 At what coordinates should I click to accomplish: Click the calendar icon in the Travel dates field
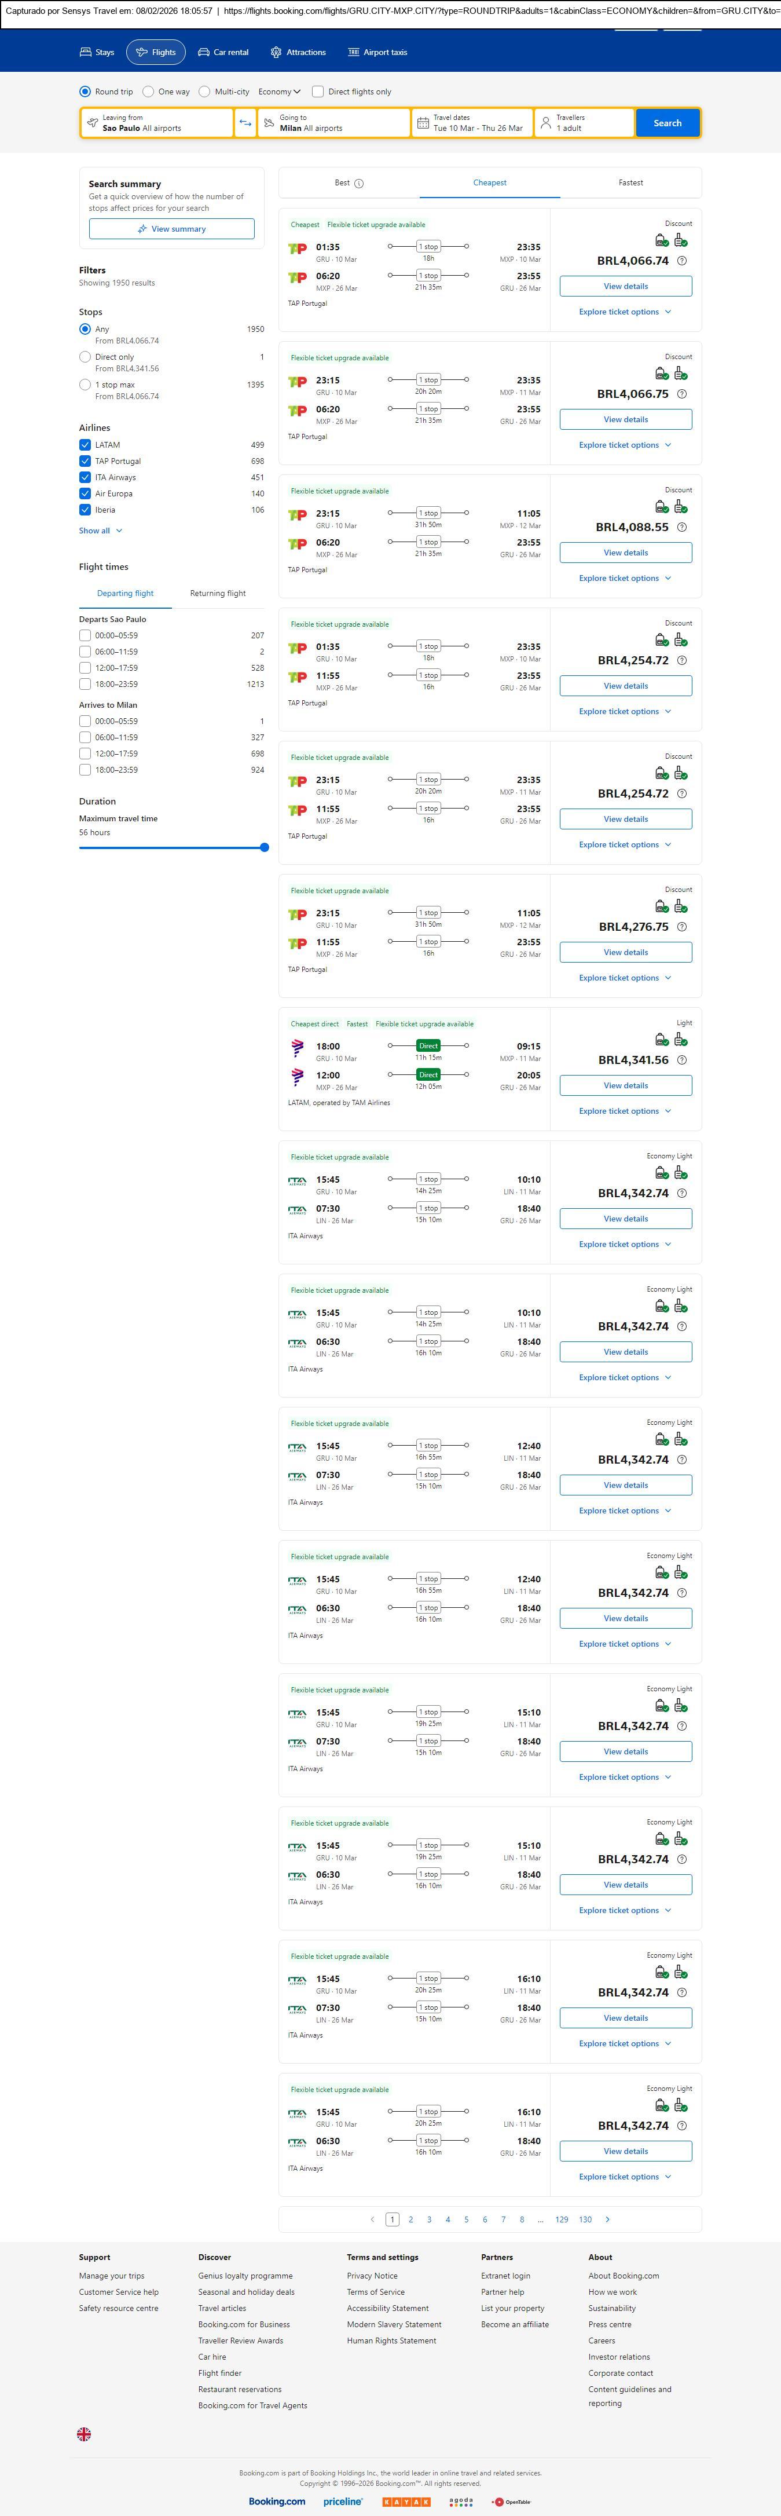point(423,123)
